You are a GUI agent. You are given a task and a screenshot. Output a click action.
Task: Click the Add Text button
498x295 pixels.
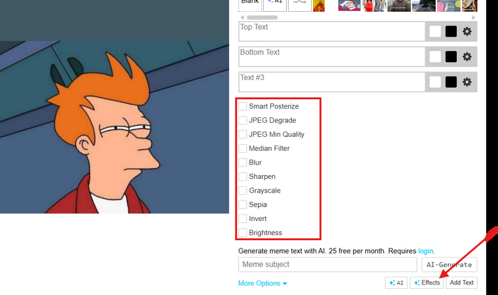coord(461,283)
